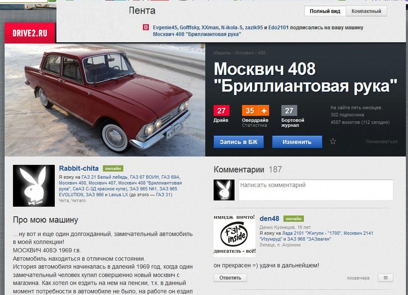Screen dimensions: 408x295
Task: Click den48's 'F3H inside' avatar
Action: pos(235,236)
